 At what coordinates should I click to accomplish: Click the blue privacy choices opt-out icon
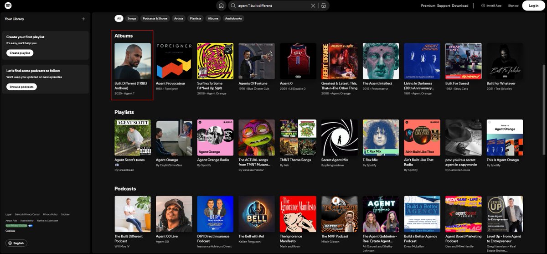pyautogui.click(x=31, y=225)
